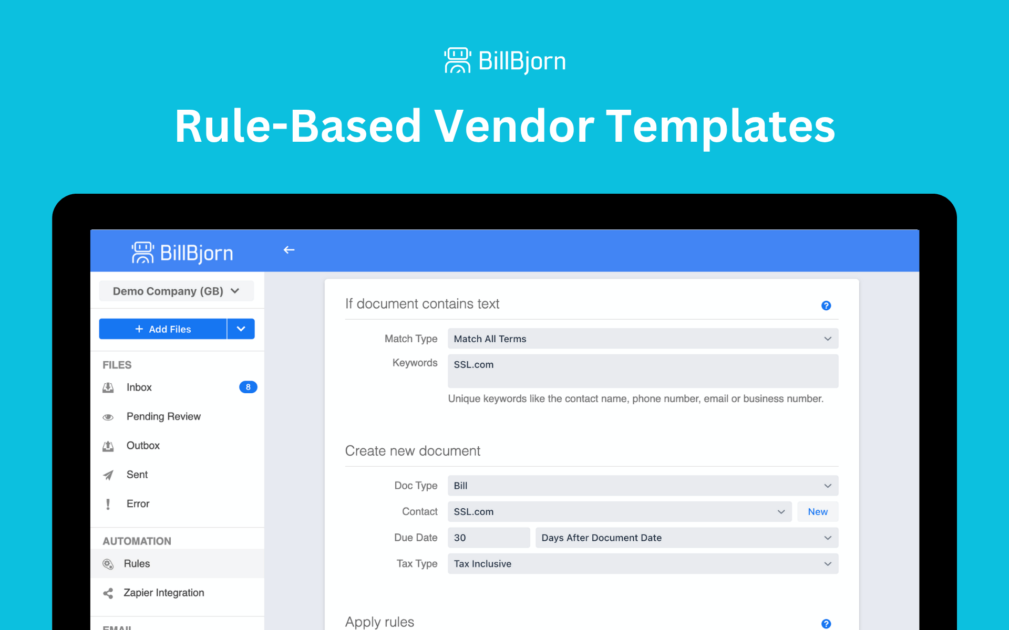Open help icon beside Apply rules
Image resolution: width=1009 pixels, height=630 pixels.
[826, 623]
